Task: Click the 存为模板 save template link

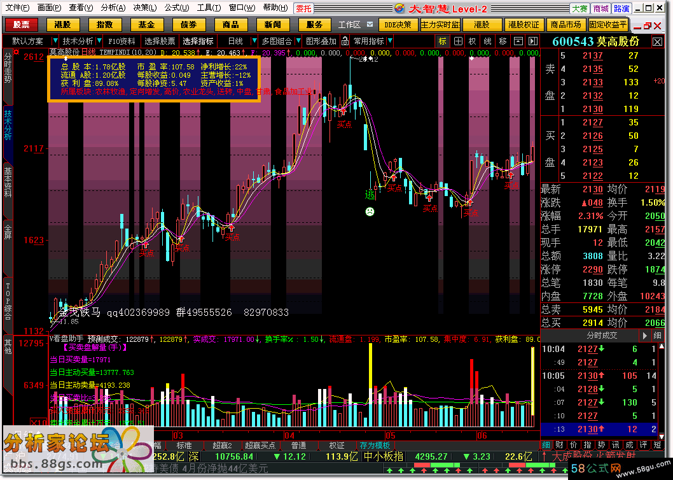Action: (x=375, y=446)
